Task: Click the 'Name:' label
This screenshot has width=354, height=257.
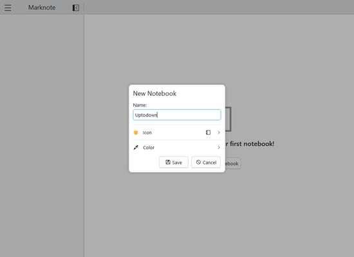Action: click(140, 105)
